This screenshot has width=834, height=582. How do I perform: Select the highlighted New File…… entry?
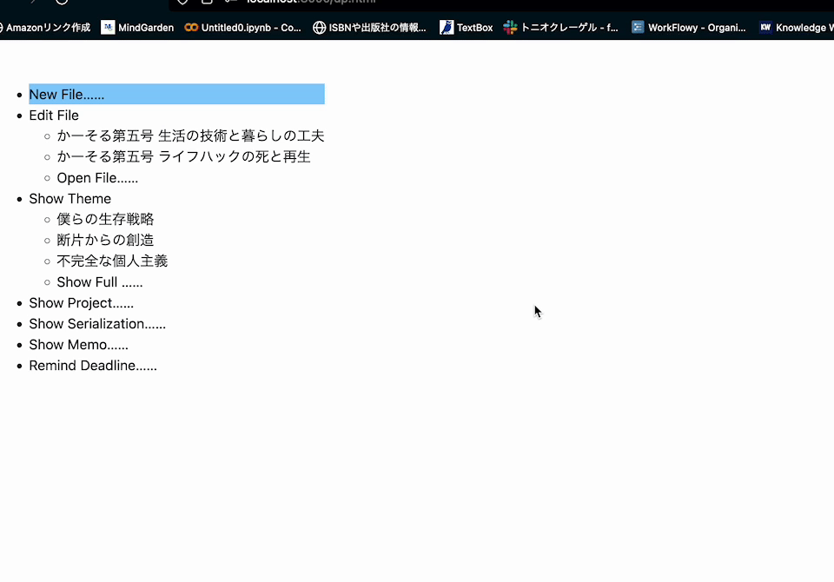click(68, 94)
